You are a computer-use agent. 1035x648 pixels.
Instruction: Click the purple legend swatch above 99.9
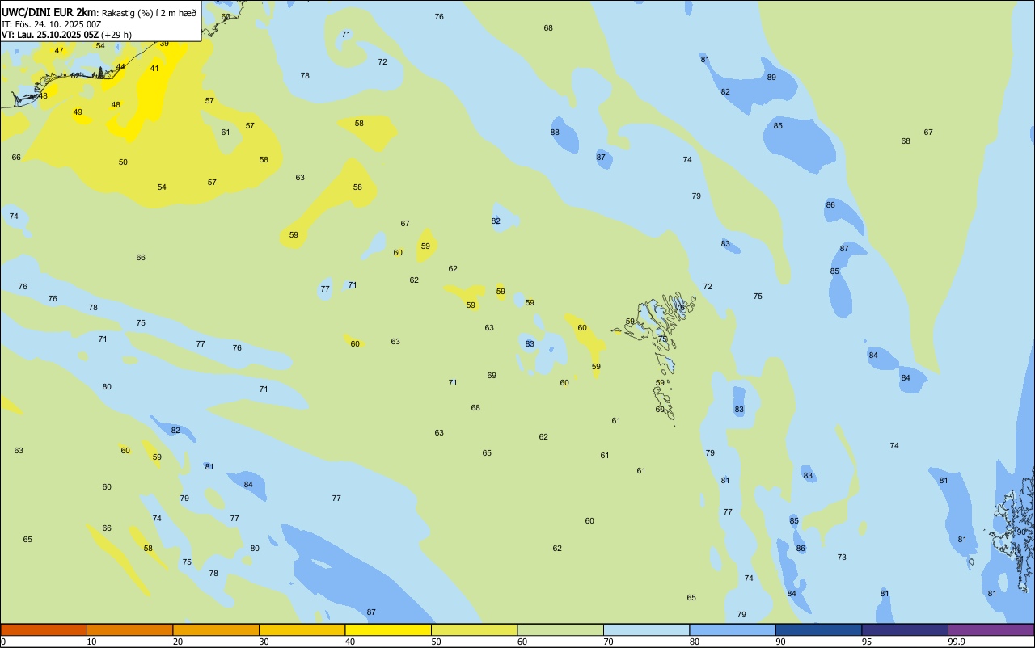pyautogui.click(x=991, y=629)
